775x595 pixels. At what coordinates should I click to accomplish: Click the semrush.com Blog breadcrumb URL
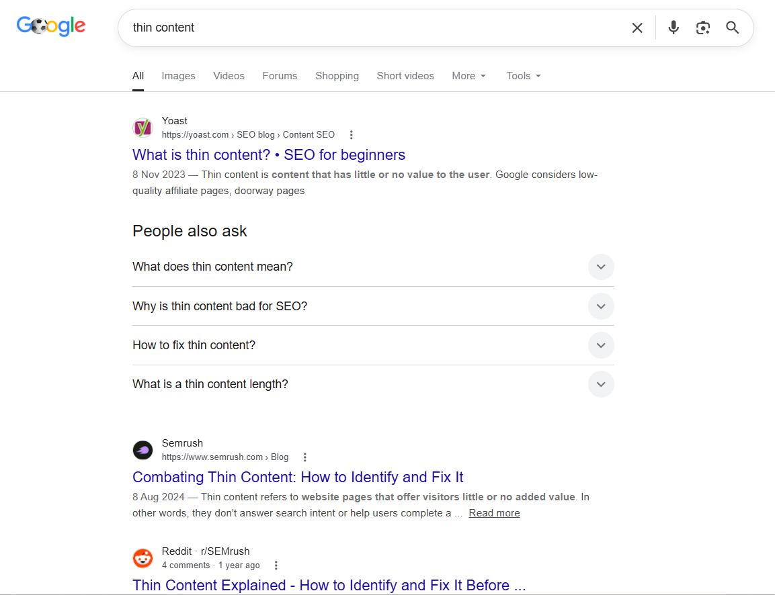[x=225, y=457]
